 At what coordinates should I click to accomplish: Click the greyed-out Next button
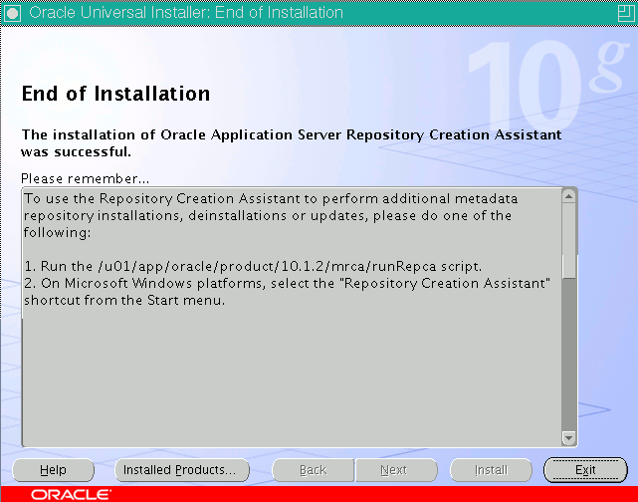pyautogui.click(x=397, y=470)
